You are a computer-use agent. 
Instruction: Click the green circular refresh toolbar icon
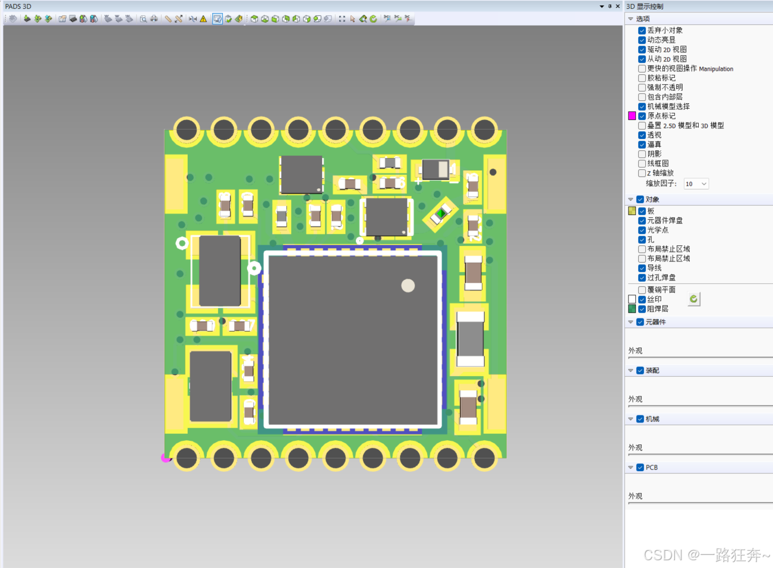[x=373, y=18]
